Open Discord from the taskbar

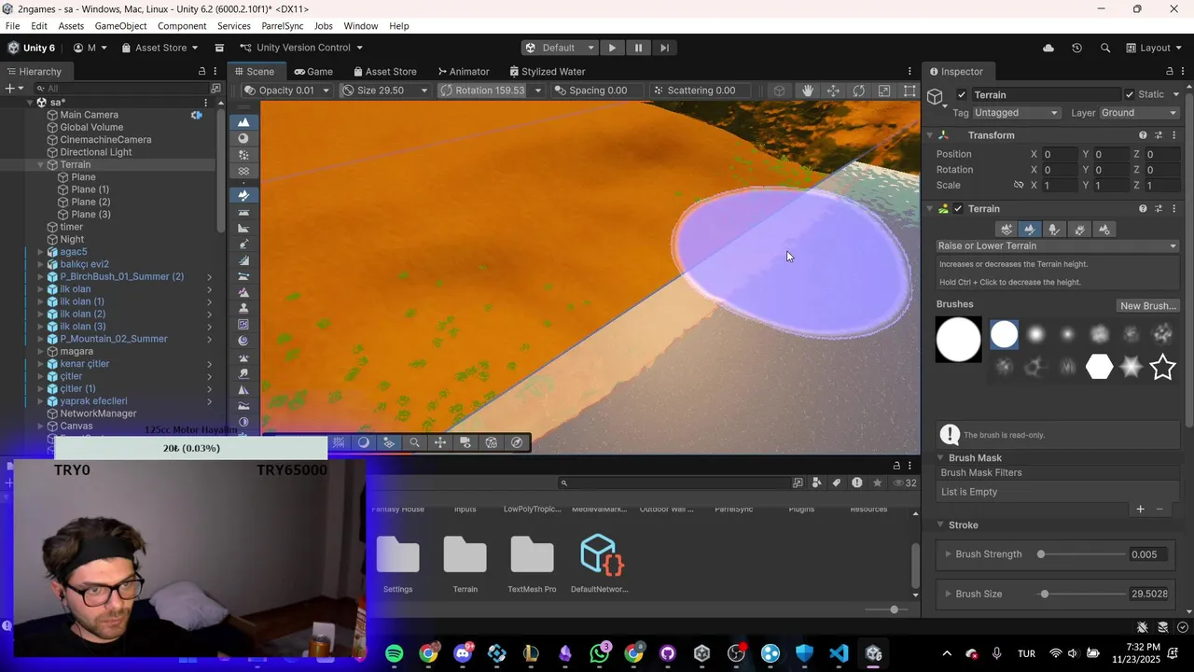[463, 653]
